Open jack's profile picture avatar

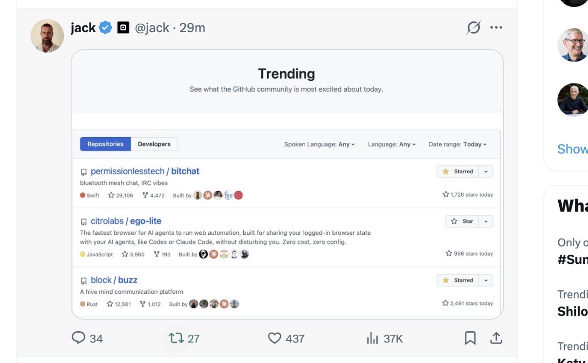tap(47, 36)
